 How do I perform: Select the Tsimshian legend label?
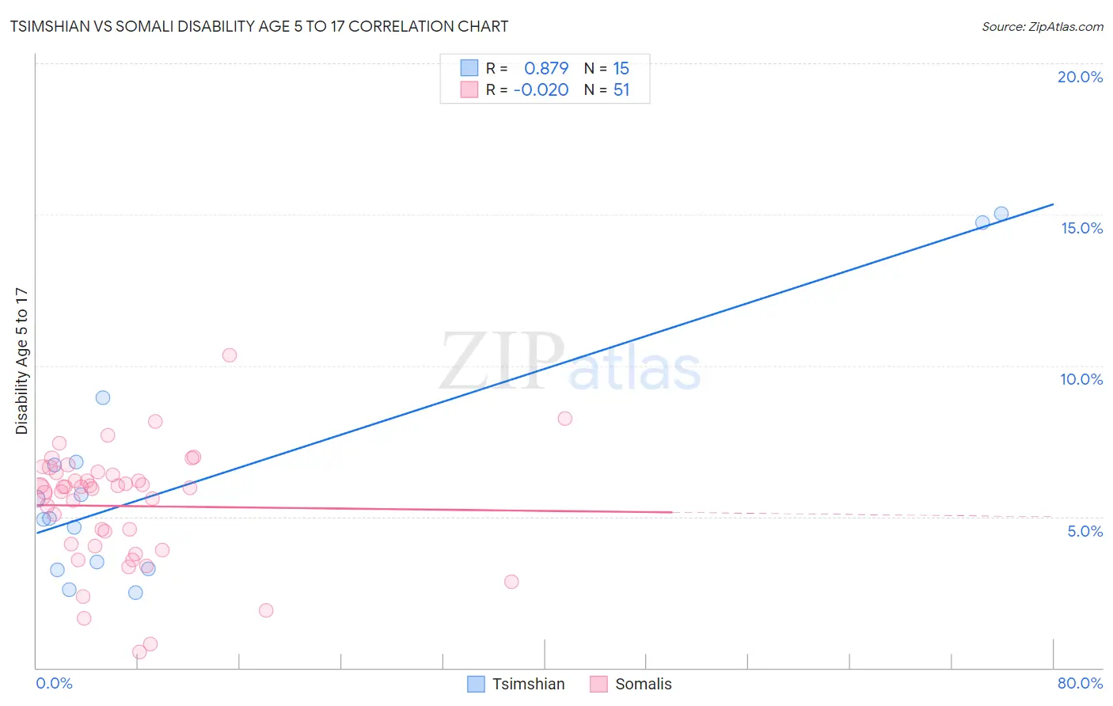[529, 685]
